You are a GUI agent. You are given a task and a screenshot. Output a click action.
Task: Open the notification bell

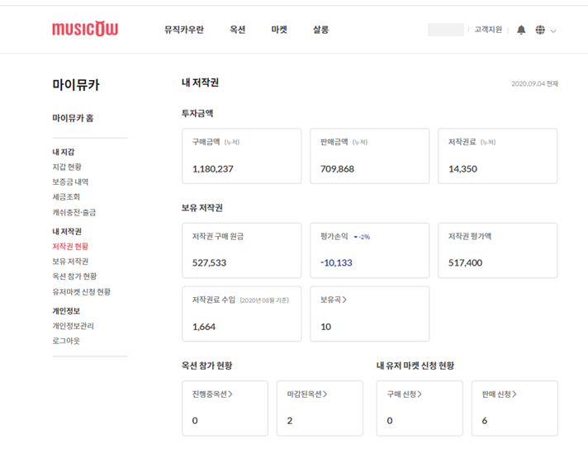pyautogui.click(x=521, y=30)
